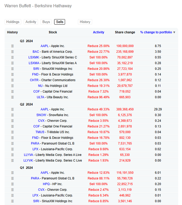Click portfolio change value 29.29

click(158, 109)
